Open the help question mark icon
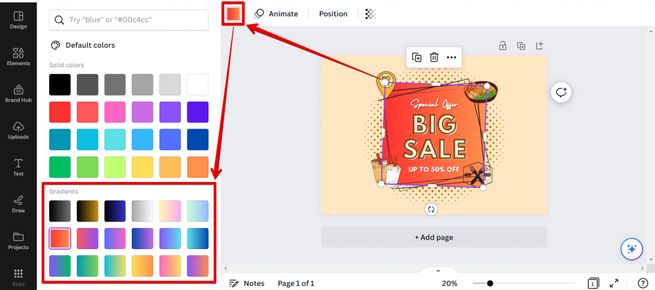655x290 pixels. [643, 283]
